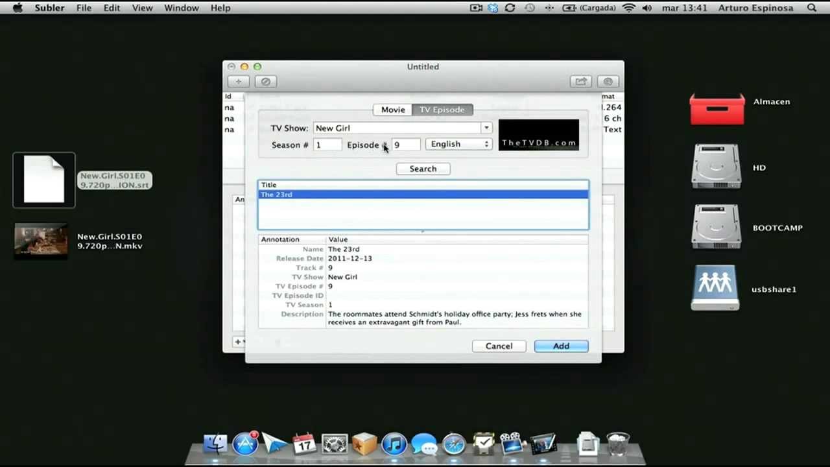Select the New.Girl .srt subtitle file icon

pyautogui.click(x=44, y=180)
